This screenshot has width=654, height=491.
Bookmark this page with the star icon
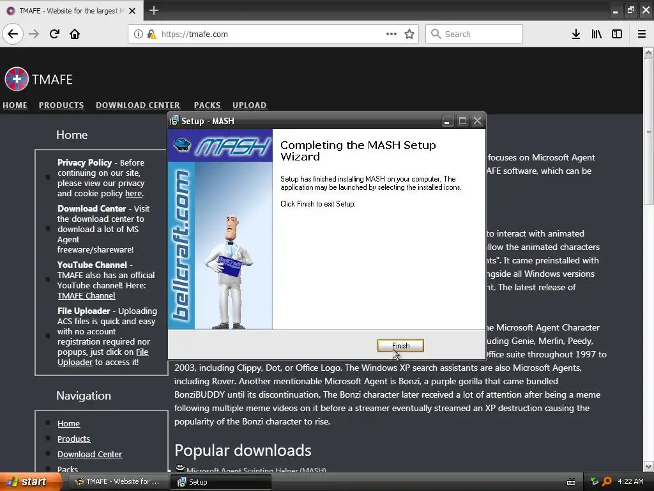tap(409, 34)
